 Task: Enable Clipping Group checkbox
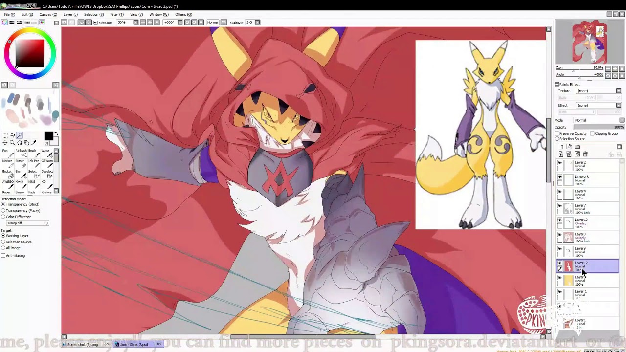pyautogui.click(x=592, y=133)
